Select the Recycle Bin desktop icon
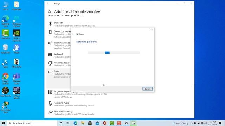 6,49
